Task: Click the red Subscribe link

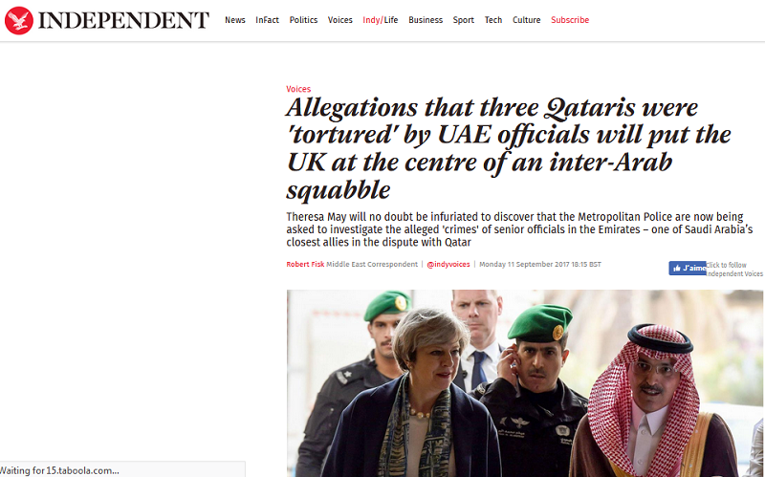Action: point(570,20)
